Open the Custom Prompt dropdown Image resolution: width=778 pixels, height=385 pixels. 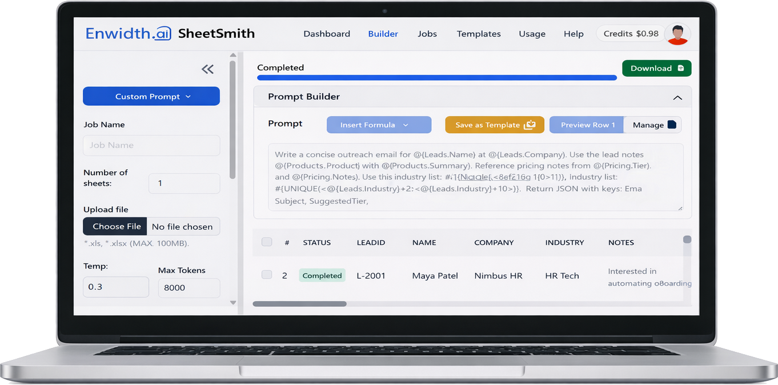(151, 97)
